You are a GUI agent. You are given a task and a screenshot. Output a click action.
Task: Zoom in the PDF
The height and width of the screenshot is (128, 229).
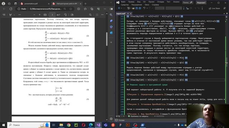[40, 15]
